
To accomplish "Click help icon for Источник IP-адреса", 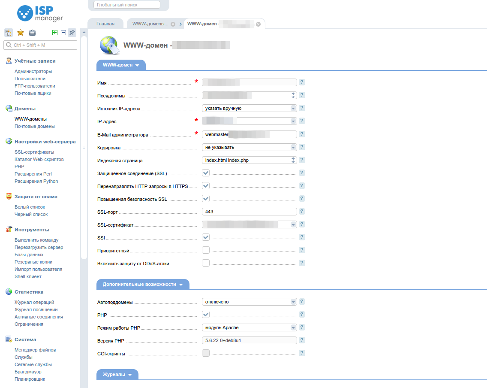I will [301, 108].
